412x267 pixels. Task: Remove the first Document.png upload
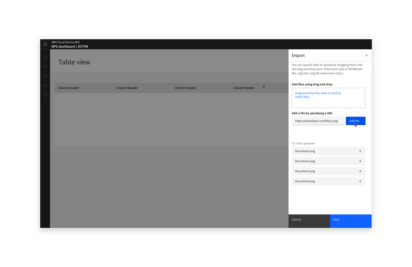pos(360,151)
